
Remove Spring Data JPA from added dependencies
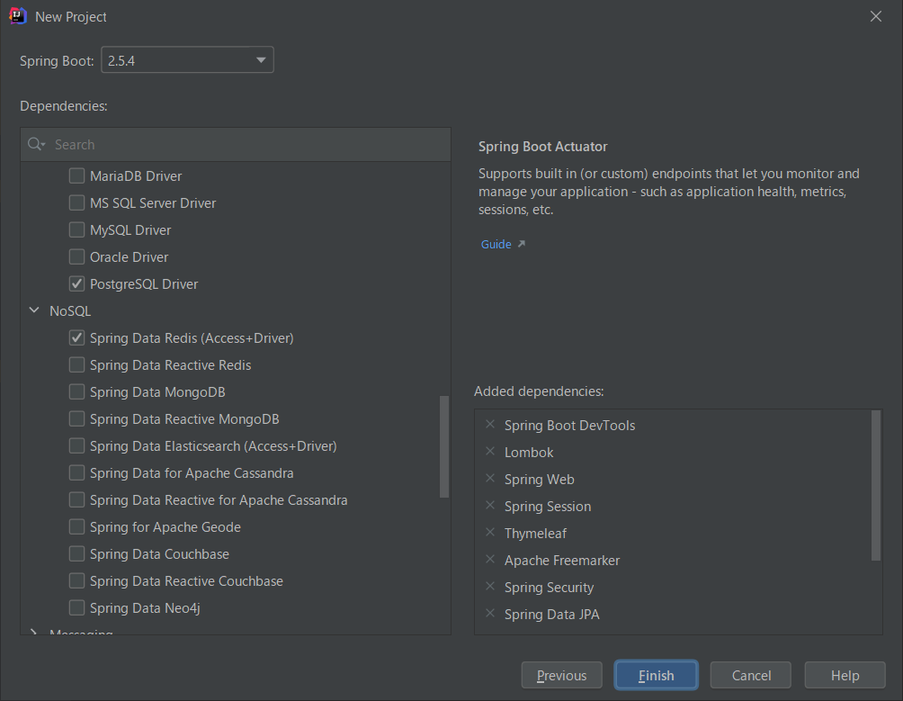490,614
